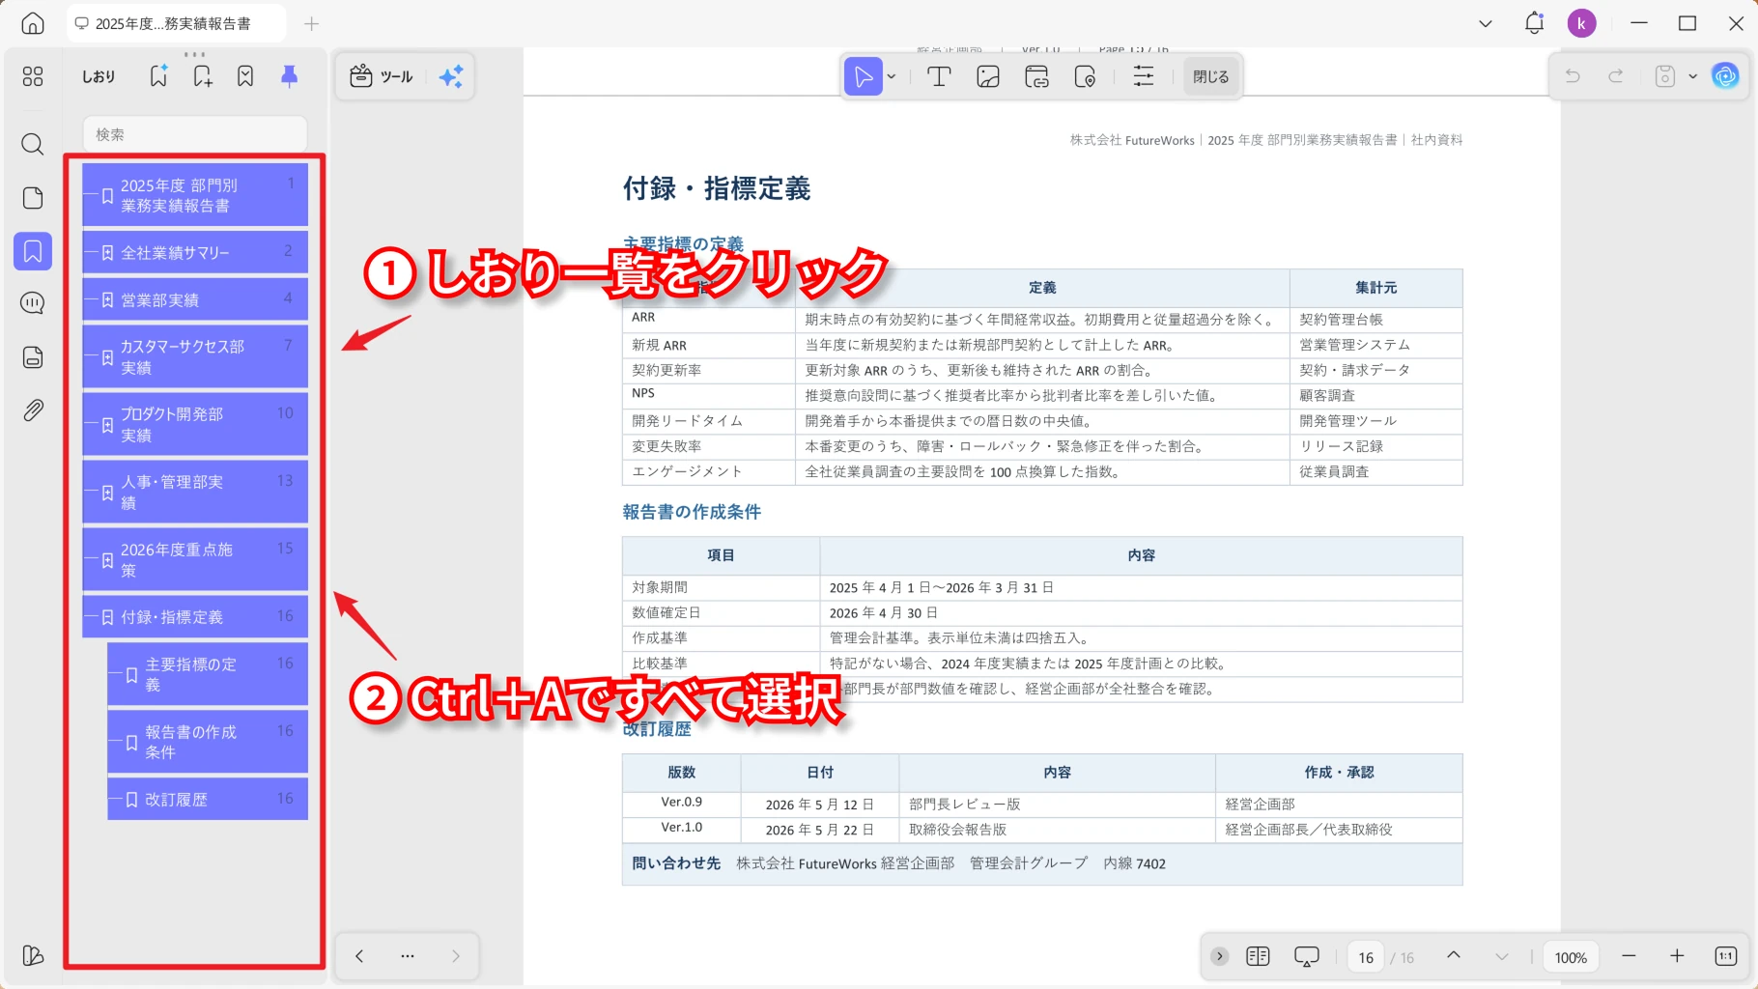The height and width of the screenshot is (989, 1758).
Task: Open the thumbnails grid panel icon
Action: (x=33, y=76)
